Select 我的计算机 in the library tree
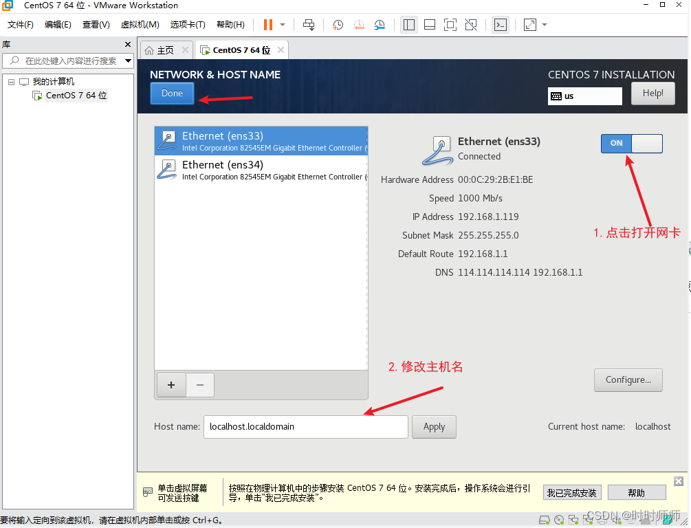Screen dimensions: 691x528 pyautogui.click(x=54, y=82)
